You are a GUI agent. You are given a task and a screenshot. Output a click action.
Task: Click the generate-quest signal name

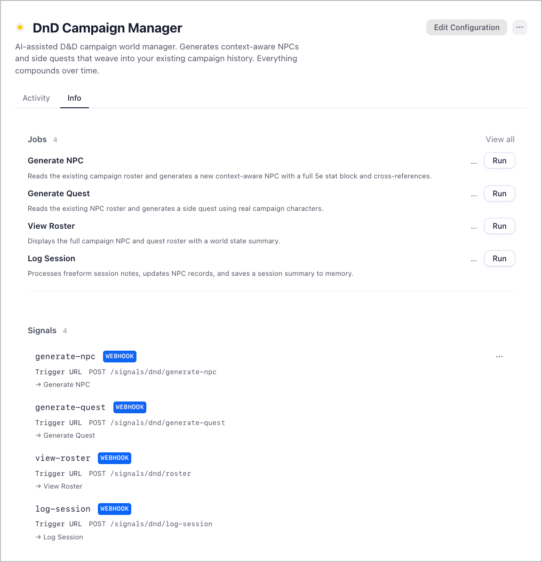click(70, 408)
